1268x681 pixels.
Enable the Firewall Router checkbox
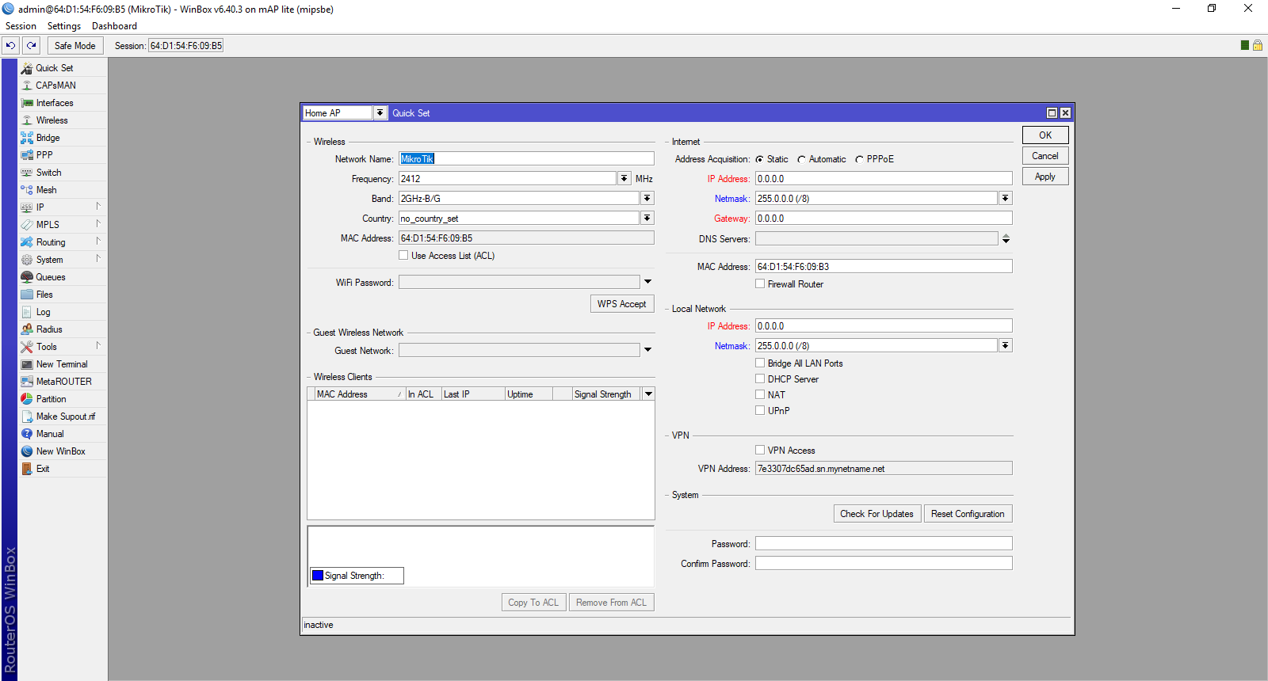point(760,283)
